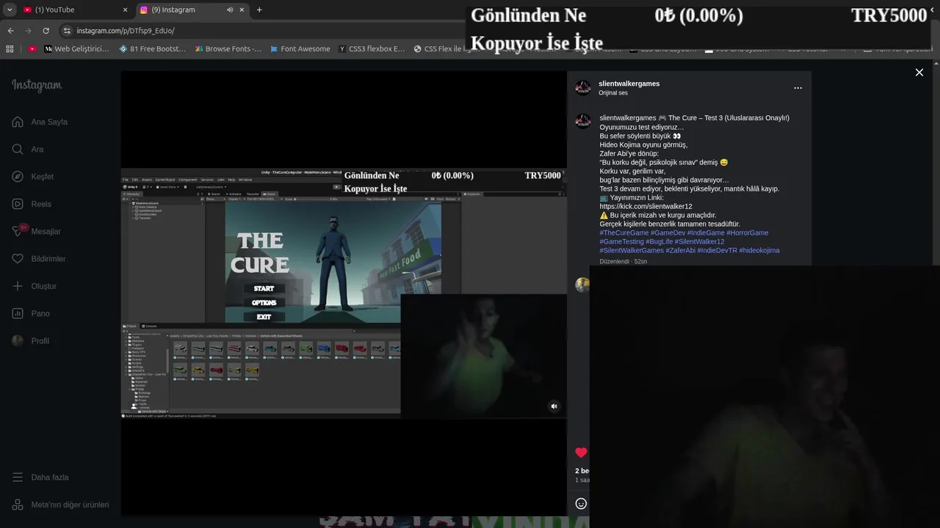Open Reels from the sidebar
This screenshot has width=940, height=528.
[32, 204]
